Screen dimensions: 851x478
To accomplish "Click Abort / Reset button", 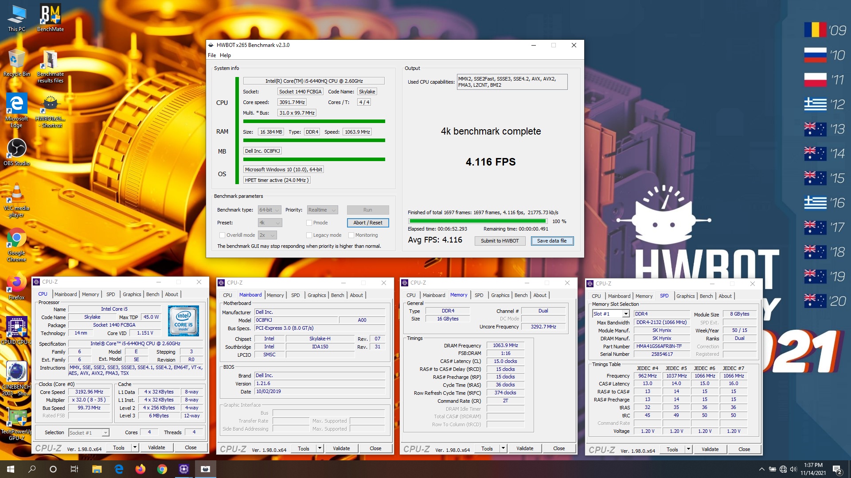I will (x=368, y=223).
